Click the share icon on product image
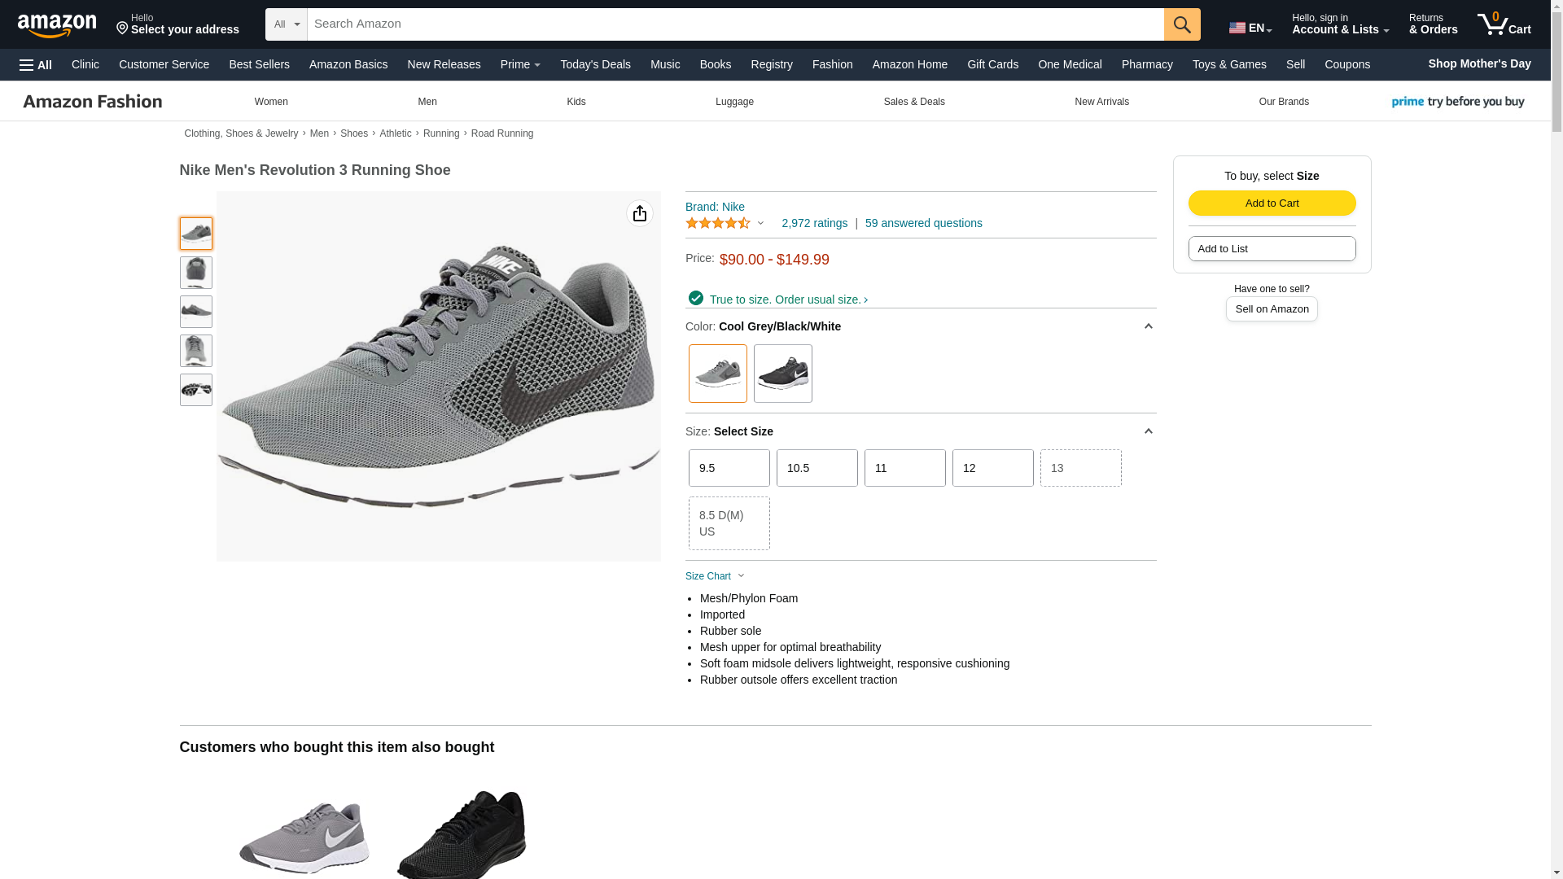Image resolution: width=1563 pixels, height=879 pixels. coord(640,213)
